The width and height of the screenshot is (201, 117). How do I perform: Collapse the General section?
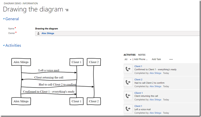tap(4, 19)
